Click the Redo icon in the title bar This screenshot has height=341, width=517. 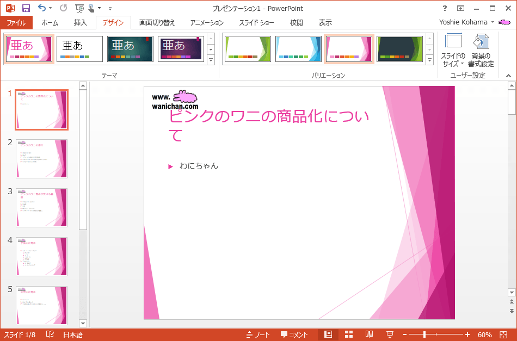(63, 8)
